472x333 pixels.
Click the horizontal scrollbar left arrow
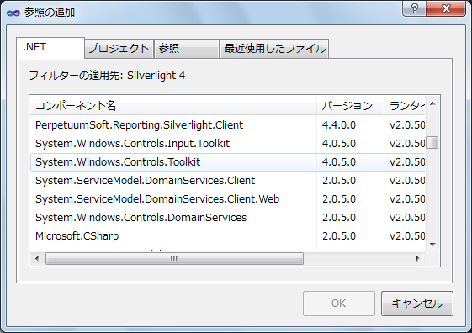[37, 258]
